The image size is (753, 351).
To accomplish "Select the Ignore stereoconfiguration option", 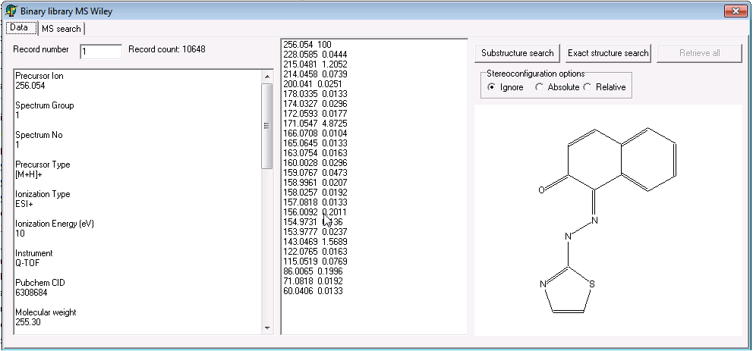I will point(492,87).
